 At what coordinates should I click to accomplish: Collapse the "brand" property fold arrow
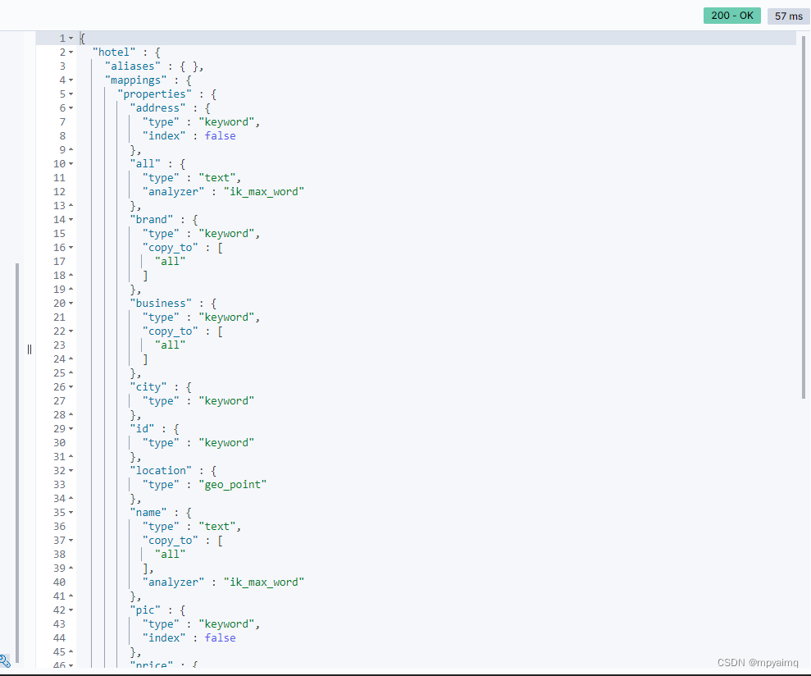(71, 219)
